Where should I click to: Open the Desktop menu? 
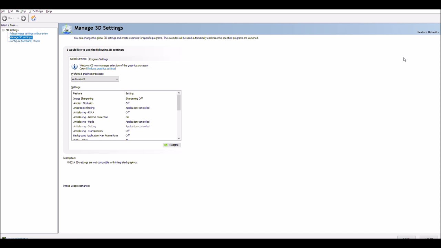21,11
